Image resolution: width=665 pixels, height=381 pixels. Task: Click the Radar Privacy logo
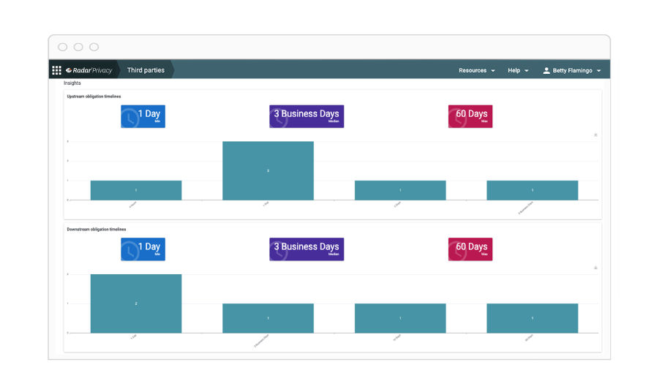coord(89,70)
